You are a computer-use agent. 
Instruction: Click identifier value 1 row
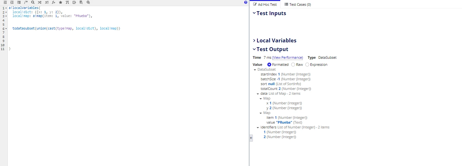tap(280, 132)
